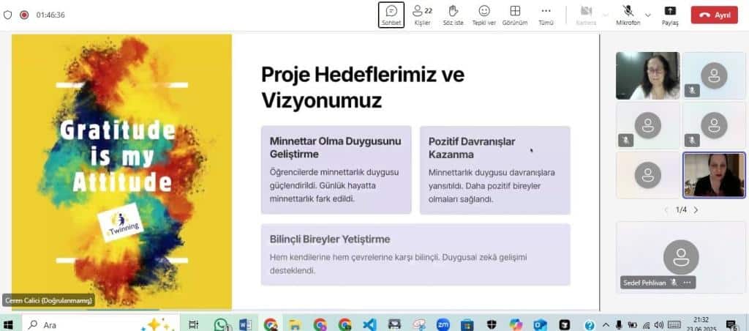
Task: Select the highlighted active speaker video
Action: [714, 175]
